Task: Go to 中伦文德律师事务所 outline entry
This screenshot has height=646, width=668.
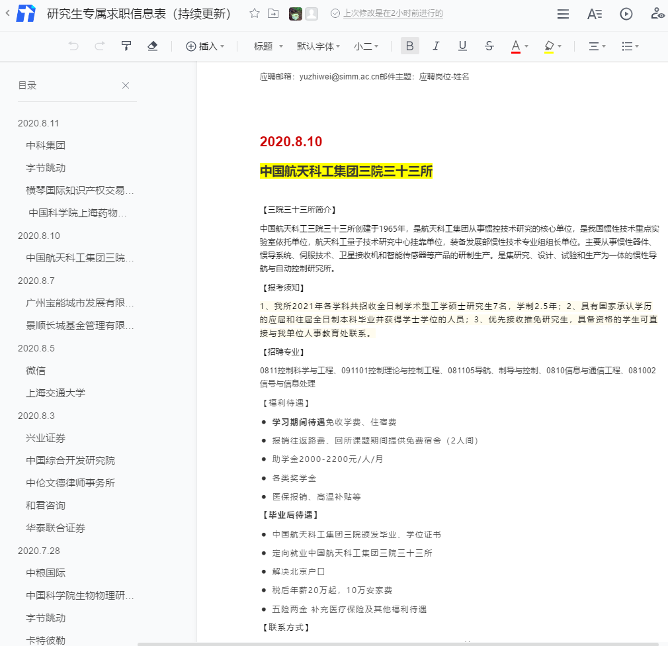Action: (x=70, y=483)
